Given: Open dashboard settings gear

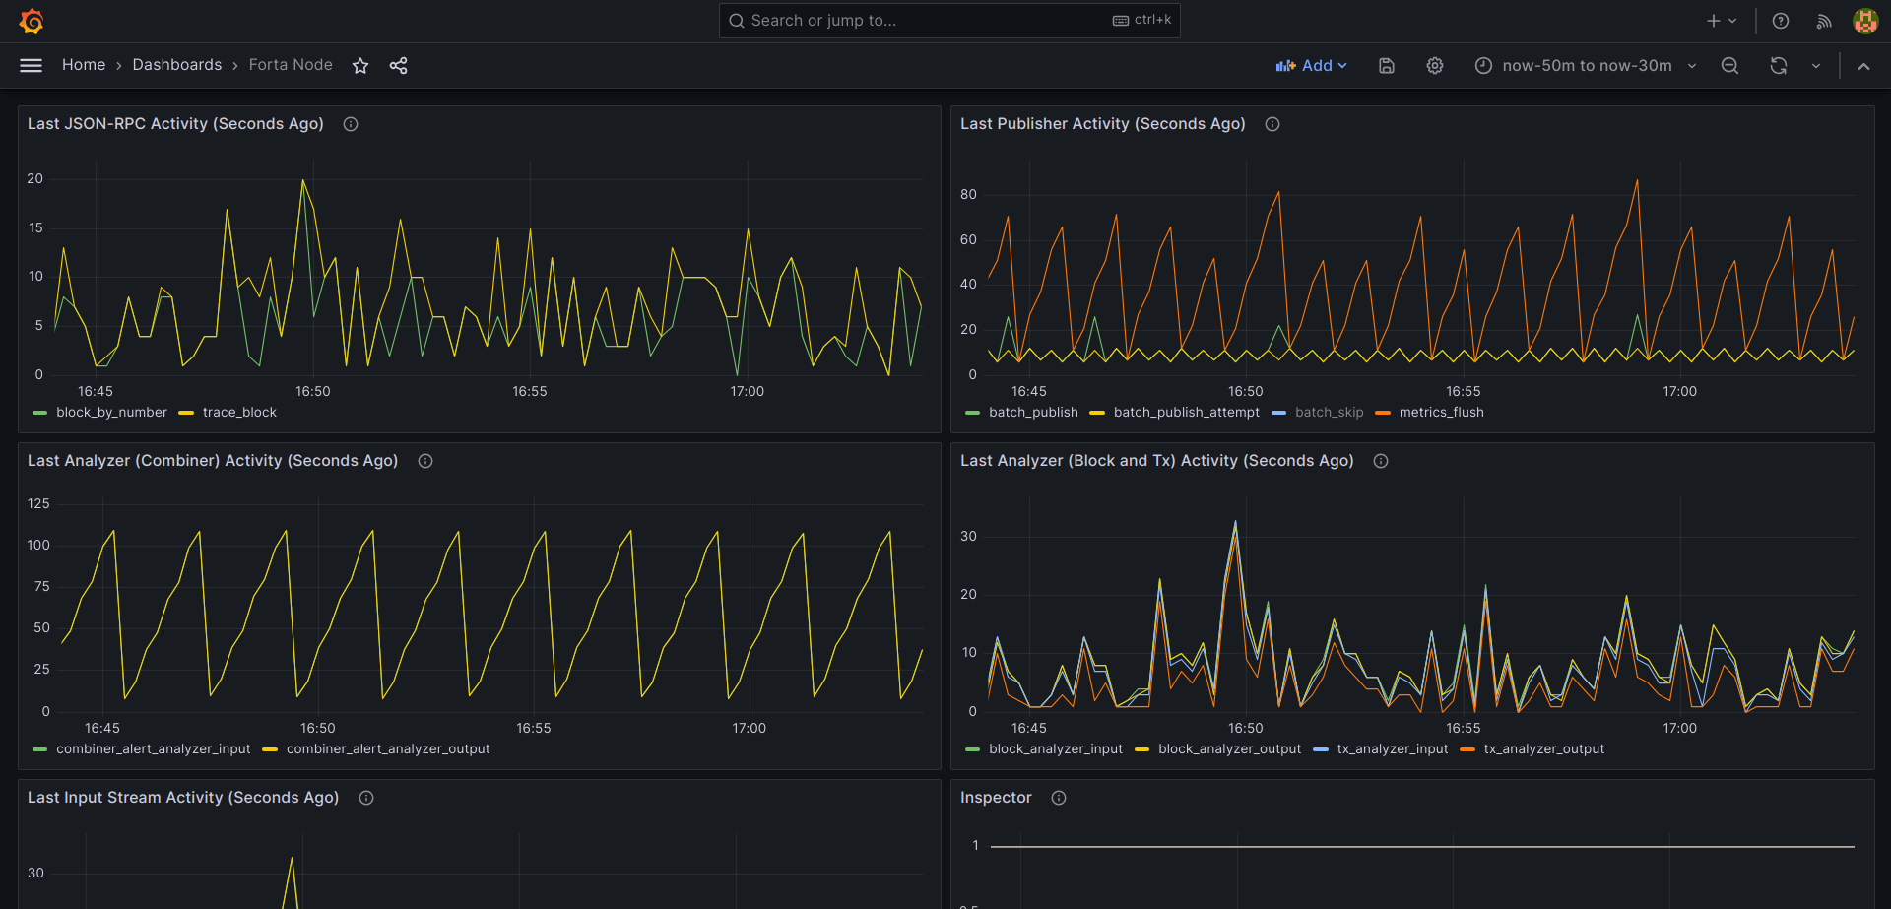Looking at the screenshot, I should tap(1435, 65).
